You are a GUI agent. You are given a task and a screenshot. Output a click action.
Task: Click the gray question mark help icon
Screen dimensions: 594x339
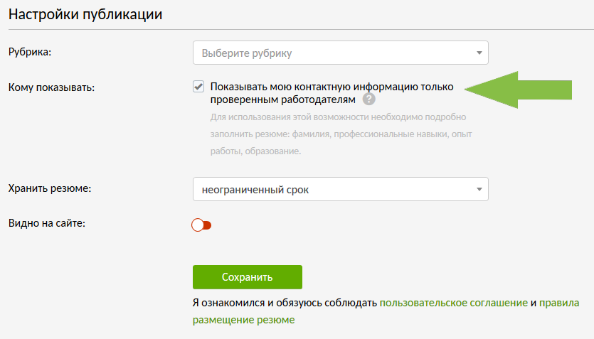click(368, 99)
